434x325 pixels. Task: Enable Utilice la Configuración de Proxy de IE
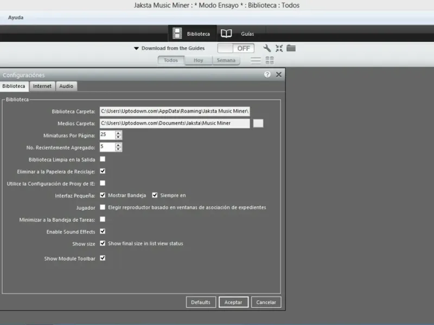coord(103,183)
